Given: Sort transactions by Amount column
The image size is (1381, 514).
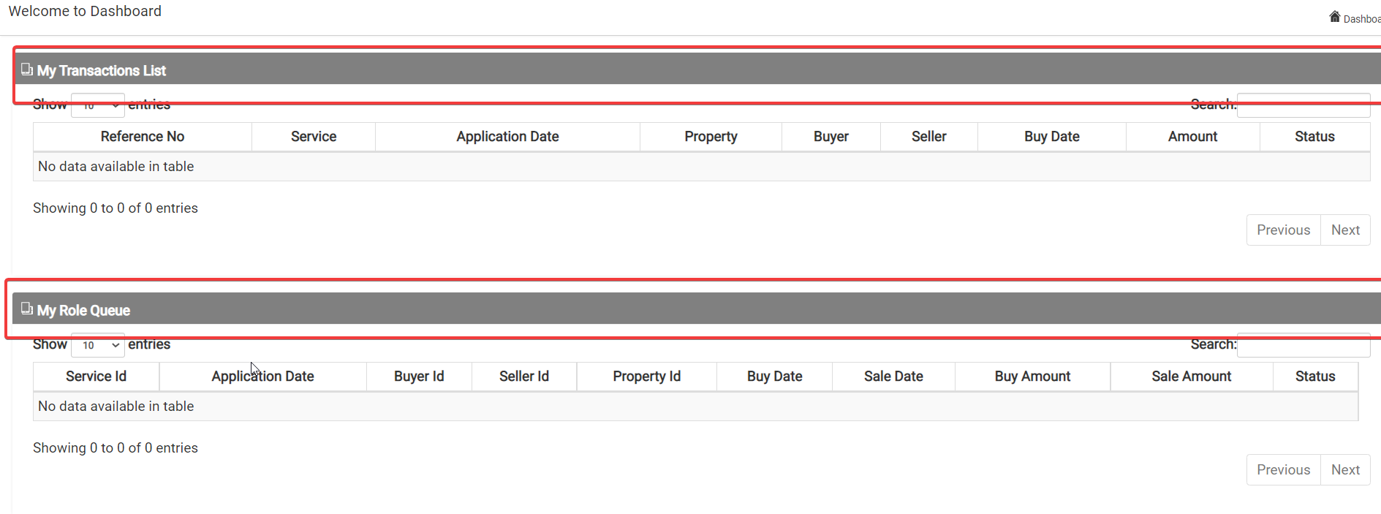Looking at the screenshot, I should pyautogui.click(x=1192, y=137).
